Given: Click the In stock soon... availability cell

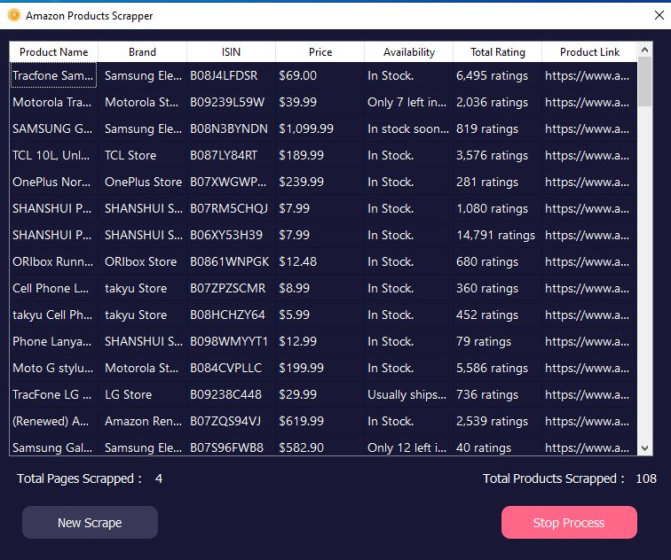Looking at the screenshot, I should pyautogui.click(x=408, y=128).
